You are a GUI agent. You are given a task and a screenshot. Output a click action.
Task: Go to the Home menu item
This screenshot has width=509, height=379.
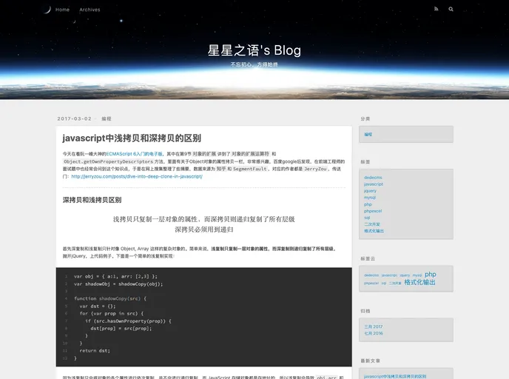coord(62,10)
